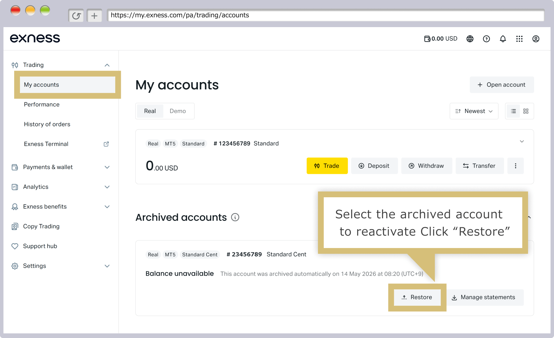Click the Standard Cent tag on archived account
Viewport: 554px width, 338px height.
pos(200,255)
